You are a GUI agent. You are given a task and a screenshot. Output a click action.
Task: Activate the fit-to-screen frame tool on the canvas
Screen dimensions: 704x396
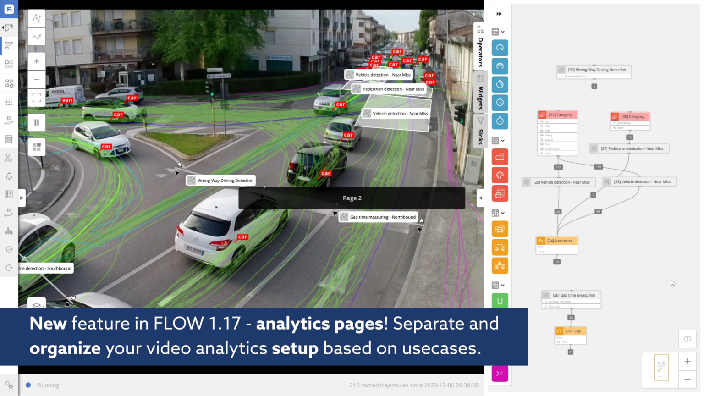coord(37,98)
